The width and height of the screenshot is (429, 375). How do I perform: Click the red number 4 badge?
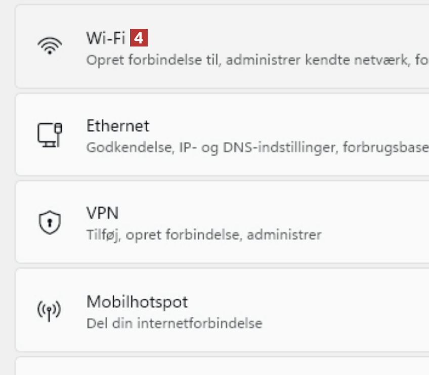139,38
